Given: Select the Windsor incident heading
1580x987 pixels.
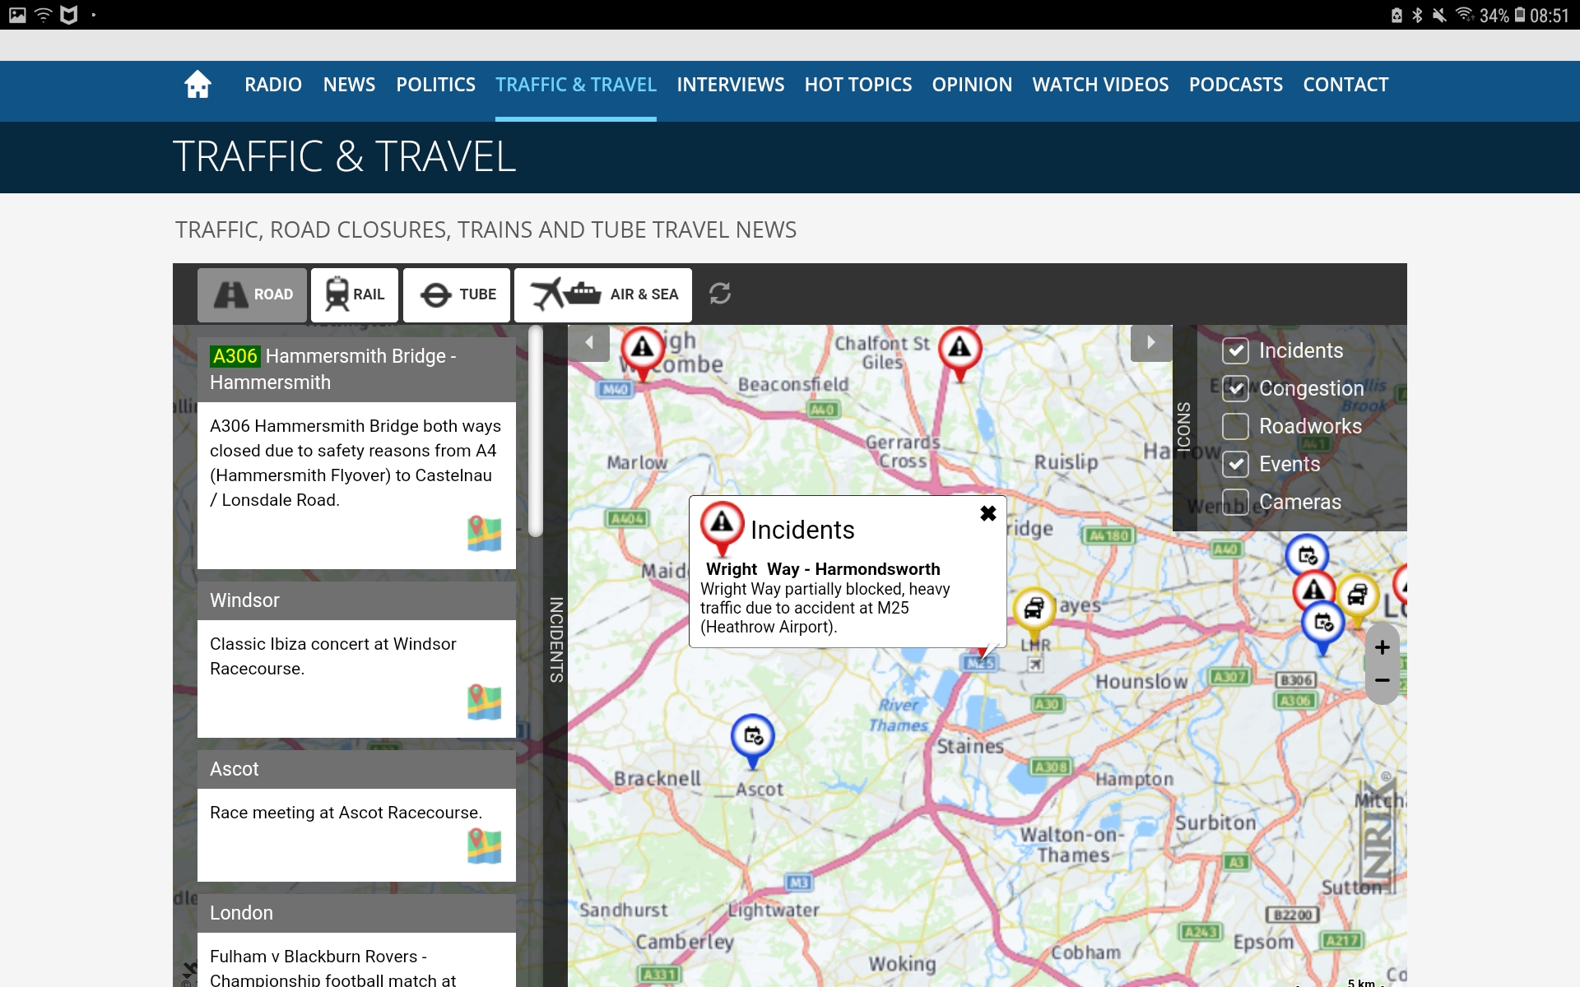Looking at the screenshot, I should [x=356, y=600].
